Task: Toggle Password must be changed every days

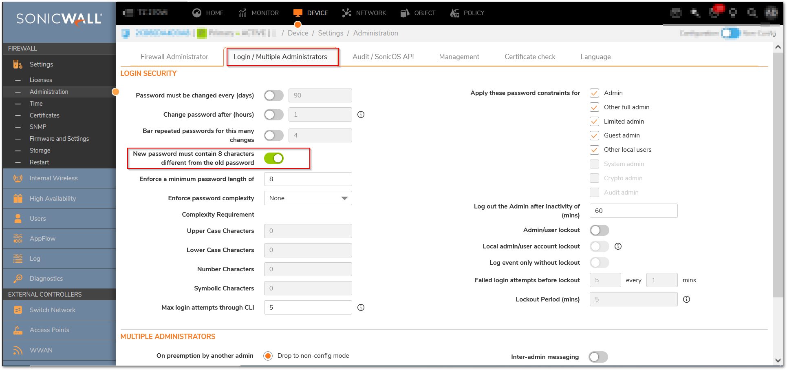Action: click(274, 95)
